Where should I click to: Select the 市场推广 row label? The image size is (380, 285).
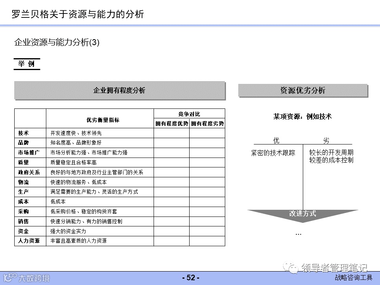click(x=29, y=152)
